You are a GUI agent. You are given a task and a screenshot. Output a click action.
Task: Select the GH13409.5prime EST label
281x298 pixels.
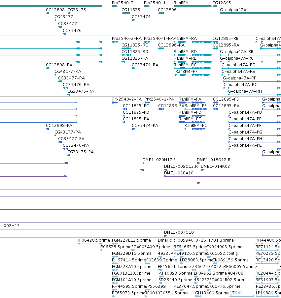[212, 293]
